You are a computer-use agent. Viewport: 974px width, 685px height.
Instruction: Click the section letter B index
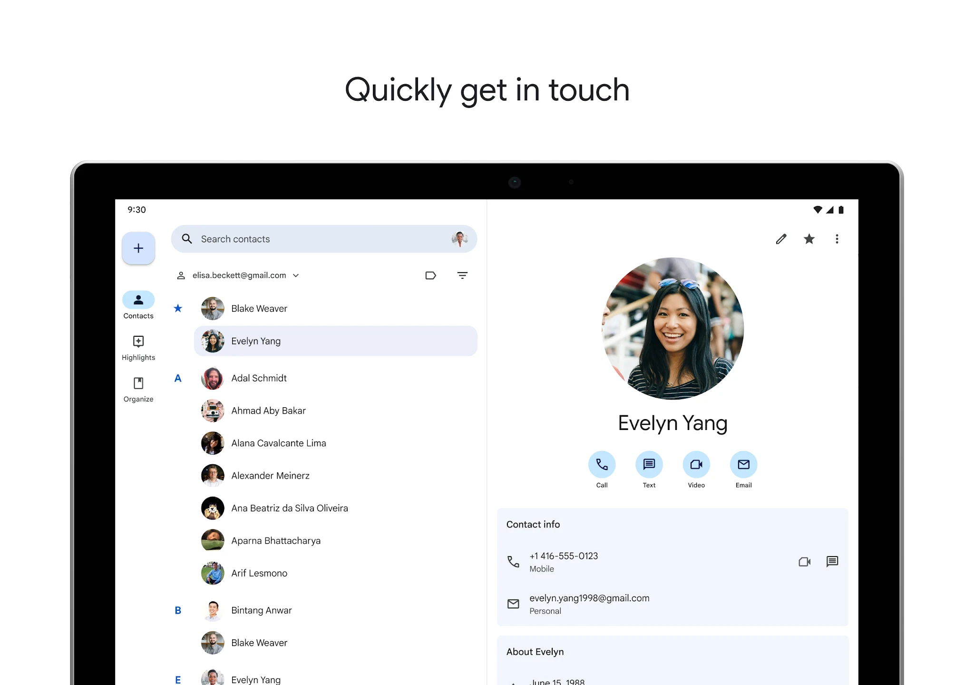click(178, 610)
